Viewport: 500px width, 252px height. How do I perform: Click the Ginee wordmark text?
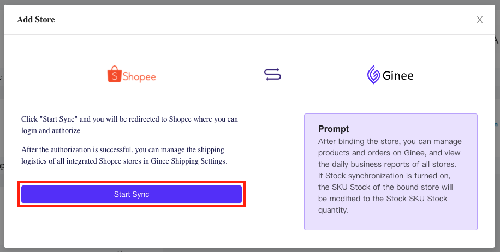(x=398, y=75)
